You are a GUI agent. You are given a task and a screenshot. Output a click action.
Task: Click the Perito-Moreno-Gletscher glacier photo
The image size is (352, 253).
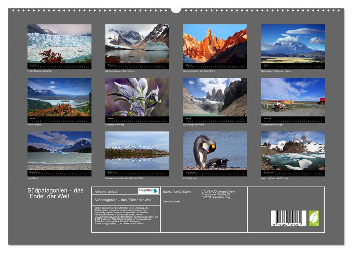[58, 43]
